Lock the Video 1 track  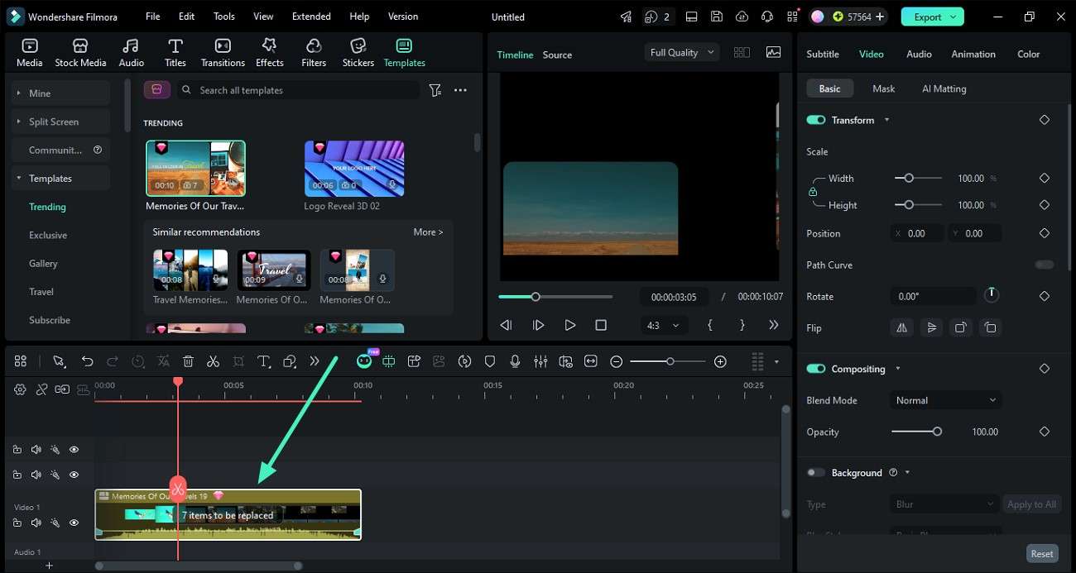(x=17, y=523)
